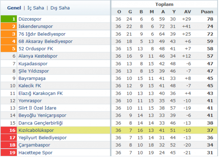Open Hacettepe Spor team page
219x157 pixels.
tap(35, 152)
